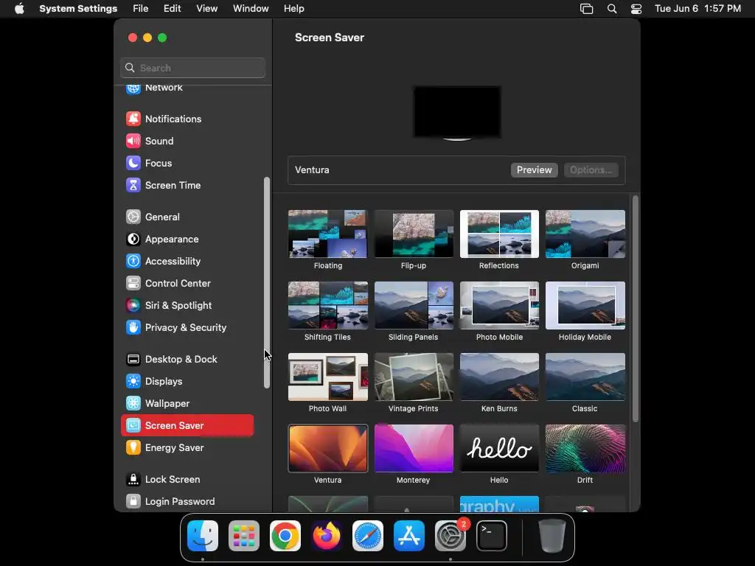Open the Edit menu
Screen dimensions: 755x566
click(x=172, y=9)
